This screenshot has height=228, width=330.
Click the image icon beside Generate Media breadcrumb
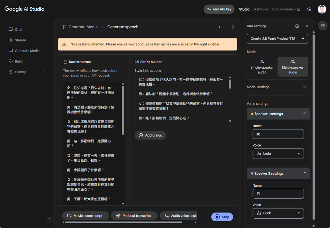point(65,27)
